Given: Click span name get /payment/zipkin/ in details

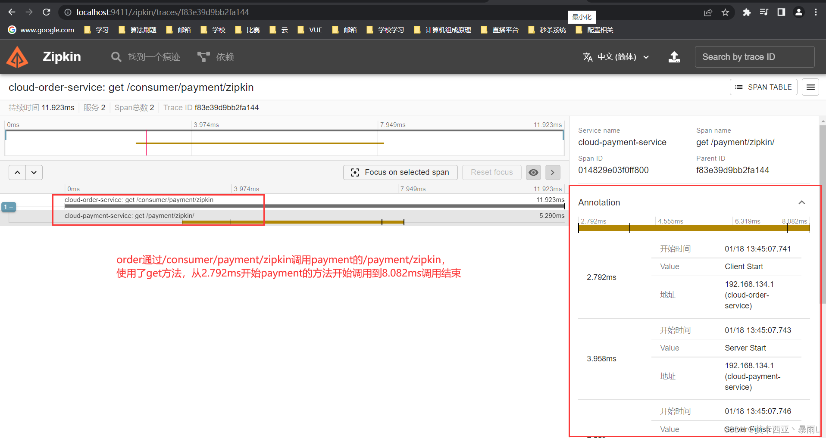Looking at the screenshot, I should pyautogui.click(x=735, y=142).
